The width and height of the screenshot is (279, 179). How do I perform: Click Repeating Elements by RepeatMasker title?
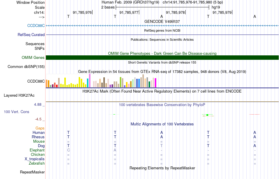point(162,168)
